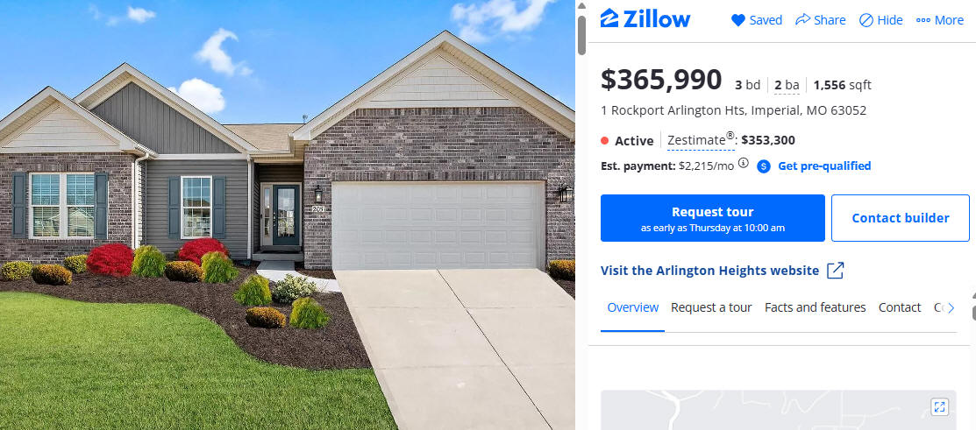This screenshot has height=430, width=976.
Task: Open the Get pre-qualified link
Action: [x=824, y=166]
